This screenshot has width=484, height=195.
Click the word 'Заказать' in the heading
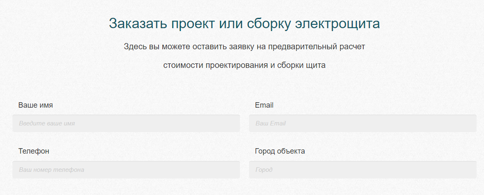coord(137,24)
